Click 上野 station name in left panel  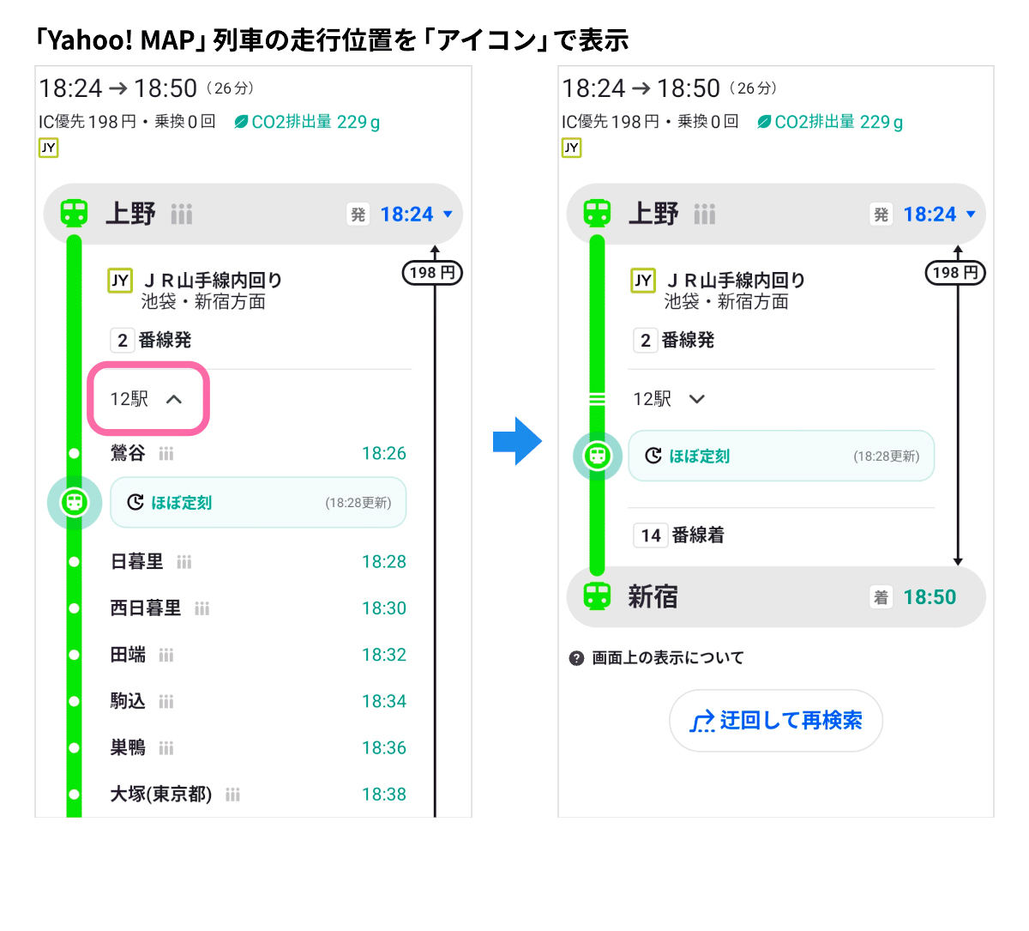click(130, 214)
